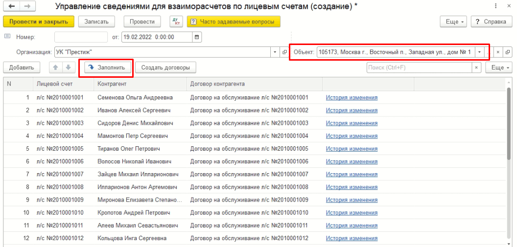Open История изменения for Мамонтов Петр
Image resolution: width=517 pixels, height=247 pixels.
click(x=352, y=136)
